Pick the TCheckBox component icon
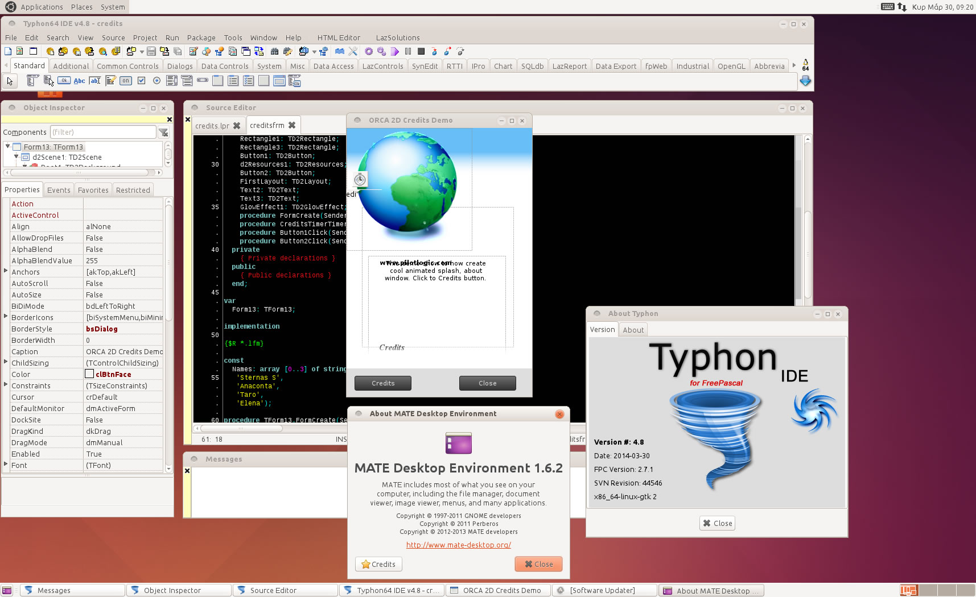The height and width of the screenshot is (597, 976). coord(141,81)
